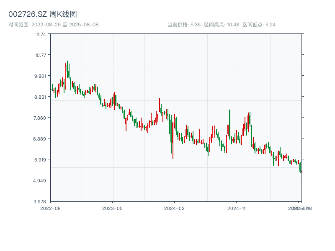Click the time range text 2022-08-26 to 2025-08-08

click(54, 25)
